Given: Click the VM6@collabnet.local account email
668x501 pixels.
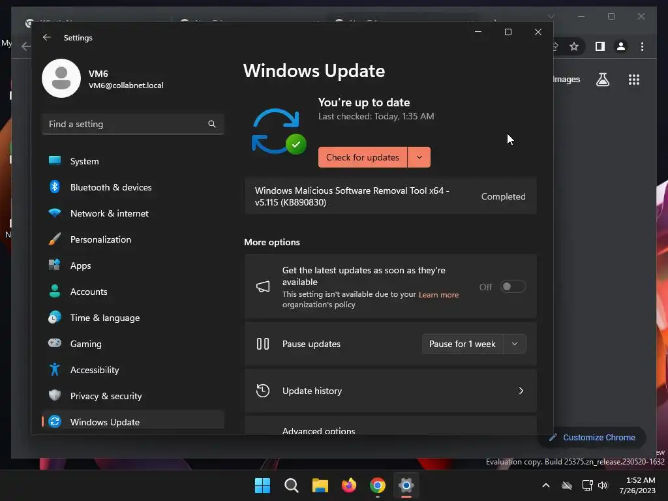Looking at the screenshot, I should (126, 85).
